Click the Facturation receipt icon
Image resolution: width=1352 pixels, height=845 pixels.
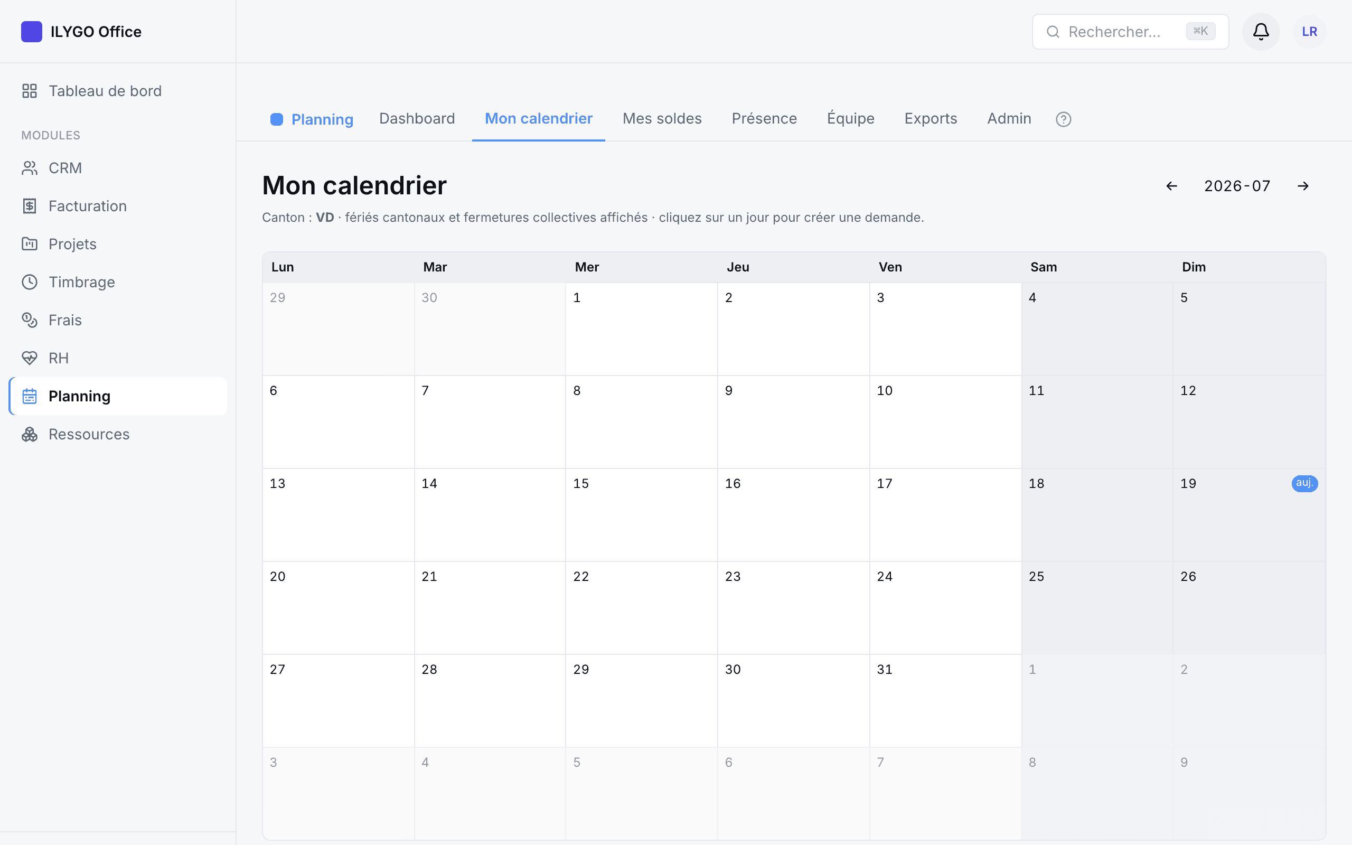30,205
